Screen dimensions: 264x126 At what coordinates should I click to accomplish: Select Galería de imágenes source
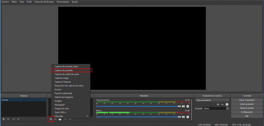click(71, 97)
